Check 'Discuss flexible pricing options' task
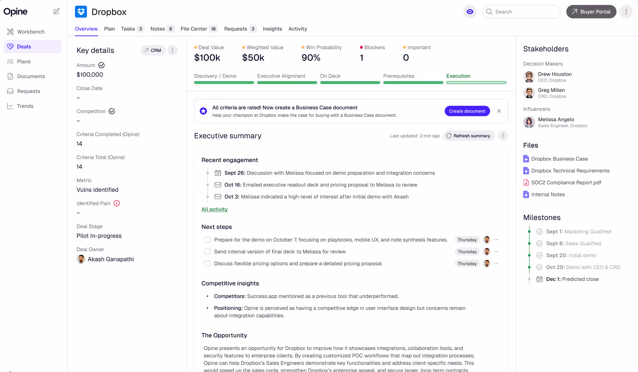This screenshot has width=638, height=372. [207, 264]
